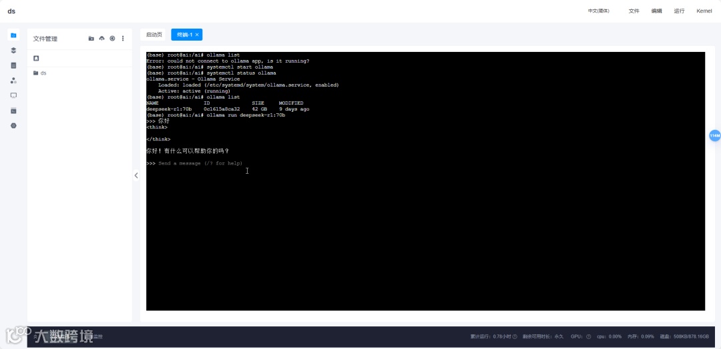This screenshot has width=721, height=349.
Task: Click the 'ollama run deepseek-r1:70b' command line
Action: point(246,115)
